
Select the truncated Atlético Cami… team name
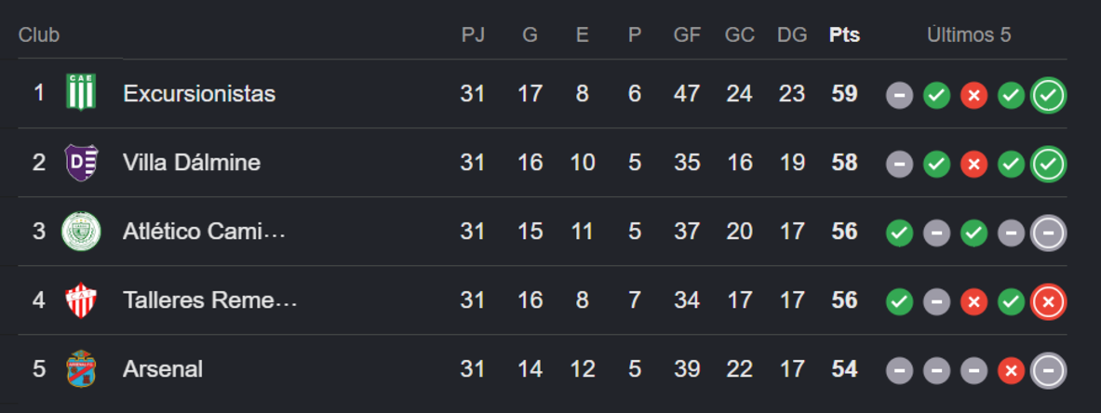click(205, 231)
